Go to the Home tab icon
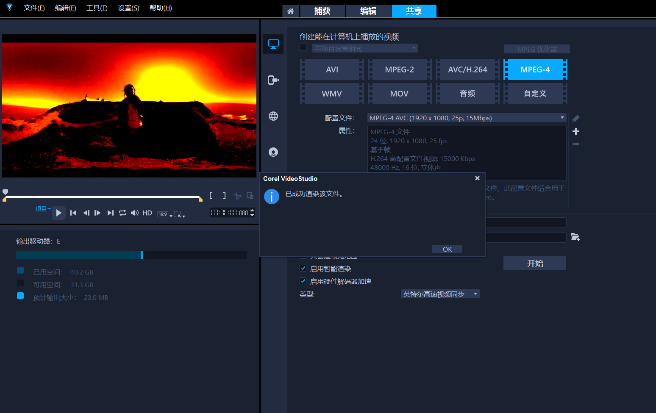The width and height of the screenshot is (656, 413). [291, 11]
